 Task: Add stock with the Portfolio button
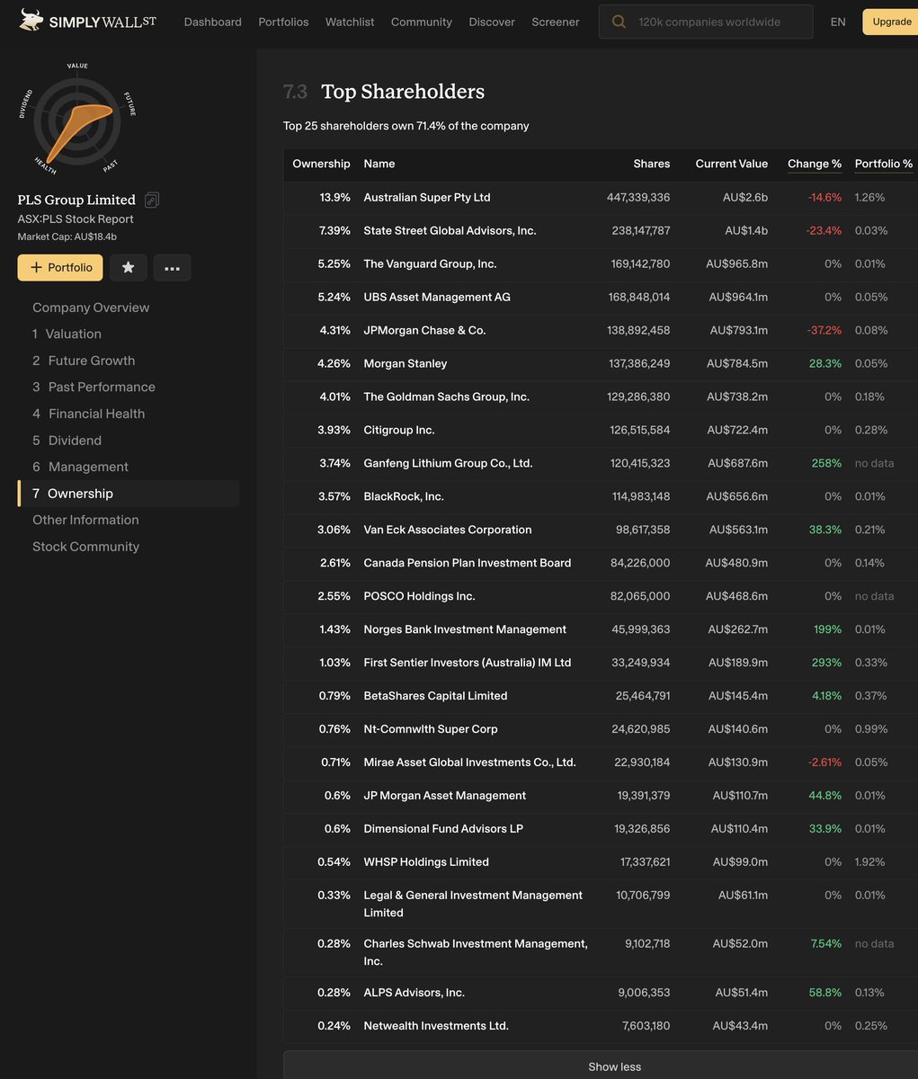[60, 268]
